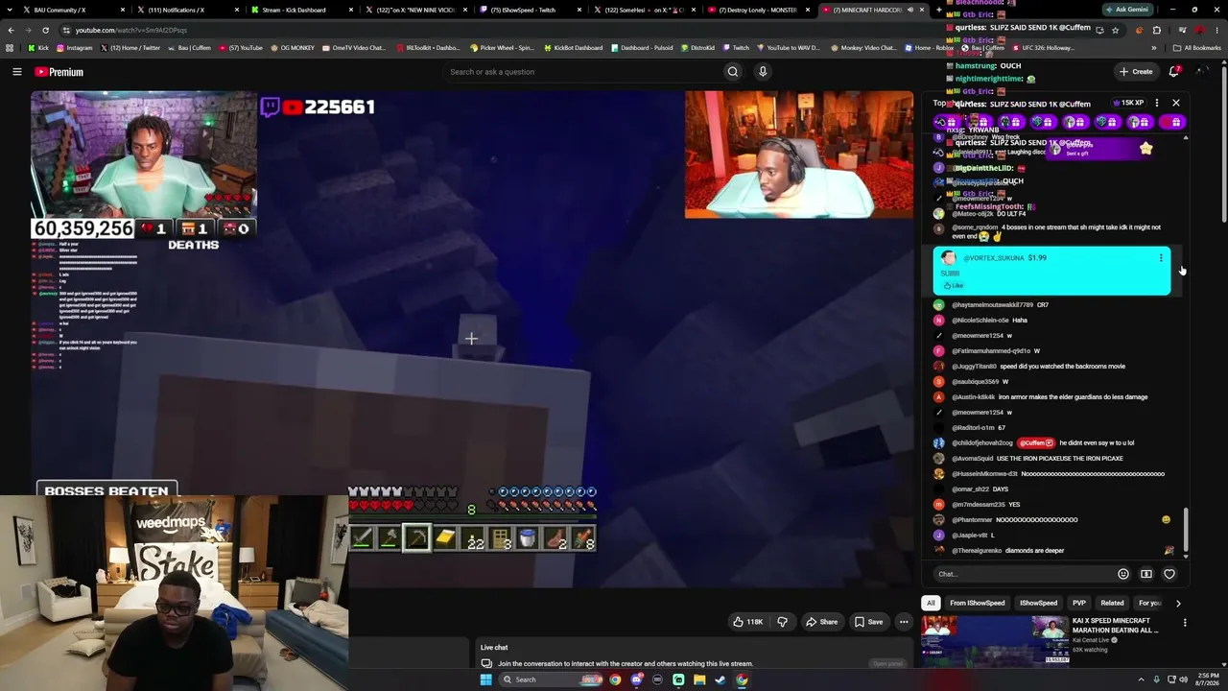Image resolution: width=1228 pixels, height=691 pixels.
Task: Open more actions menu below video
Action: coord(904,622)
